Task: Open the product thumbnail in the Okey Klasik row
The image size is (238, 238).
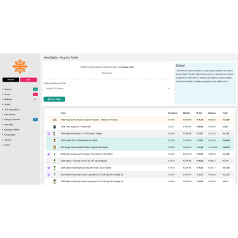Action: [55, 127]
